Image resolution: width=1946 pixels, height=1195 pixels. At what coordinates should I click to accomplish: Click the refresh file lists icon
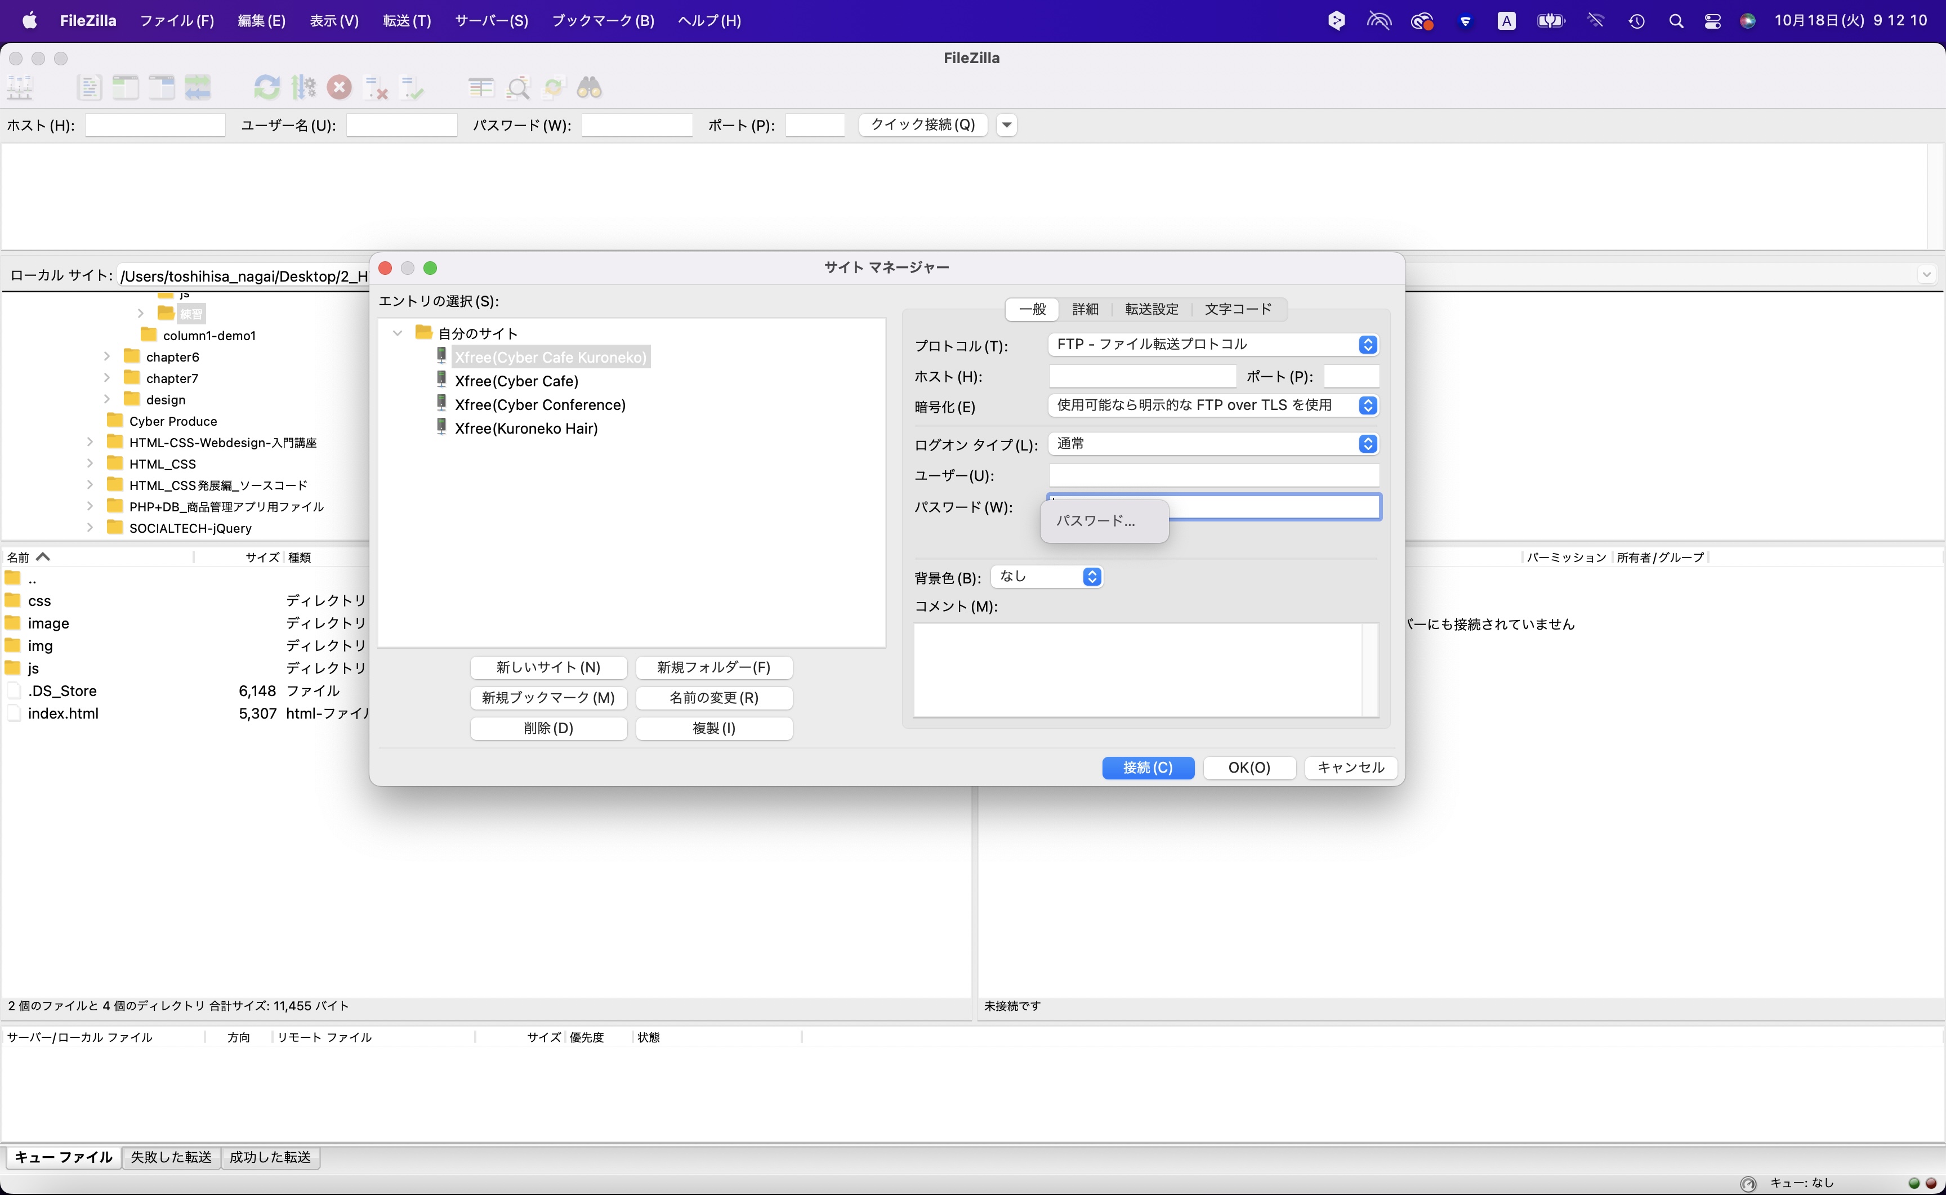coord(266,87)
